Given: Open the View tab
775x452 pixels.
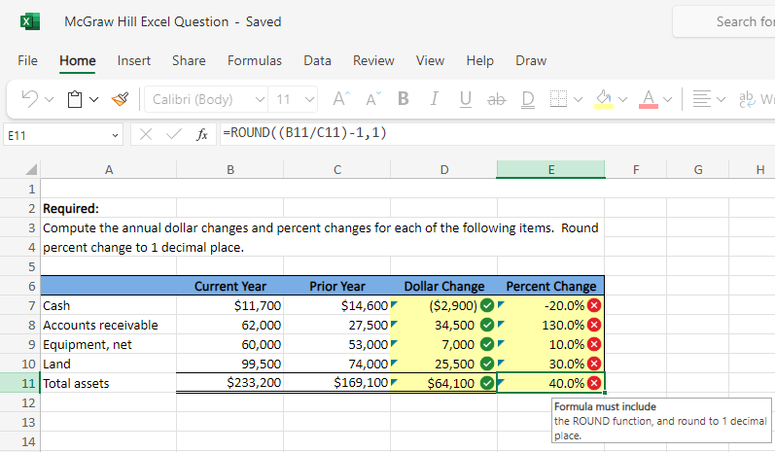Looking at the screenshot, I should (x=430, y=60).
